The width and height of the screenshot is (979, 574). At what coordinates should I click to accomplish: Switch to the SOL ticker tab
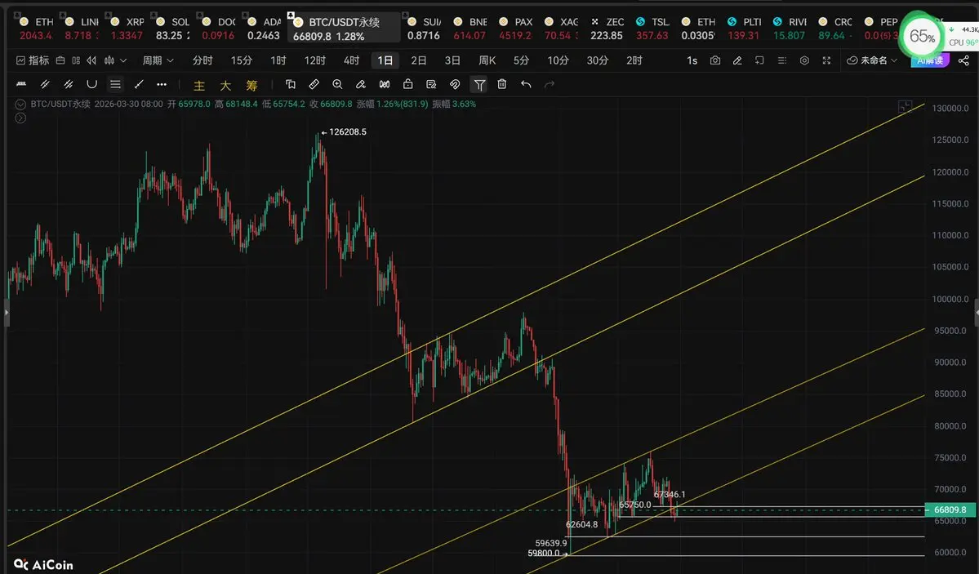(x=173, y=29)
